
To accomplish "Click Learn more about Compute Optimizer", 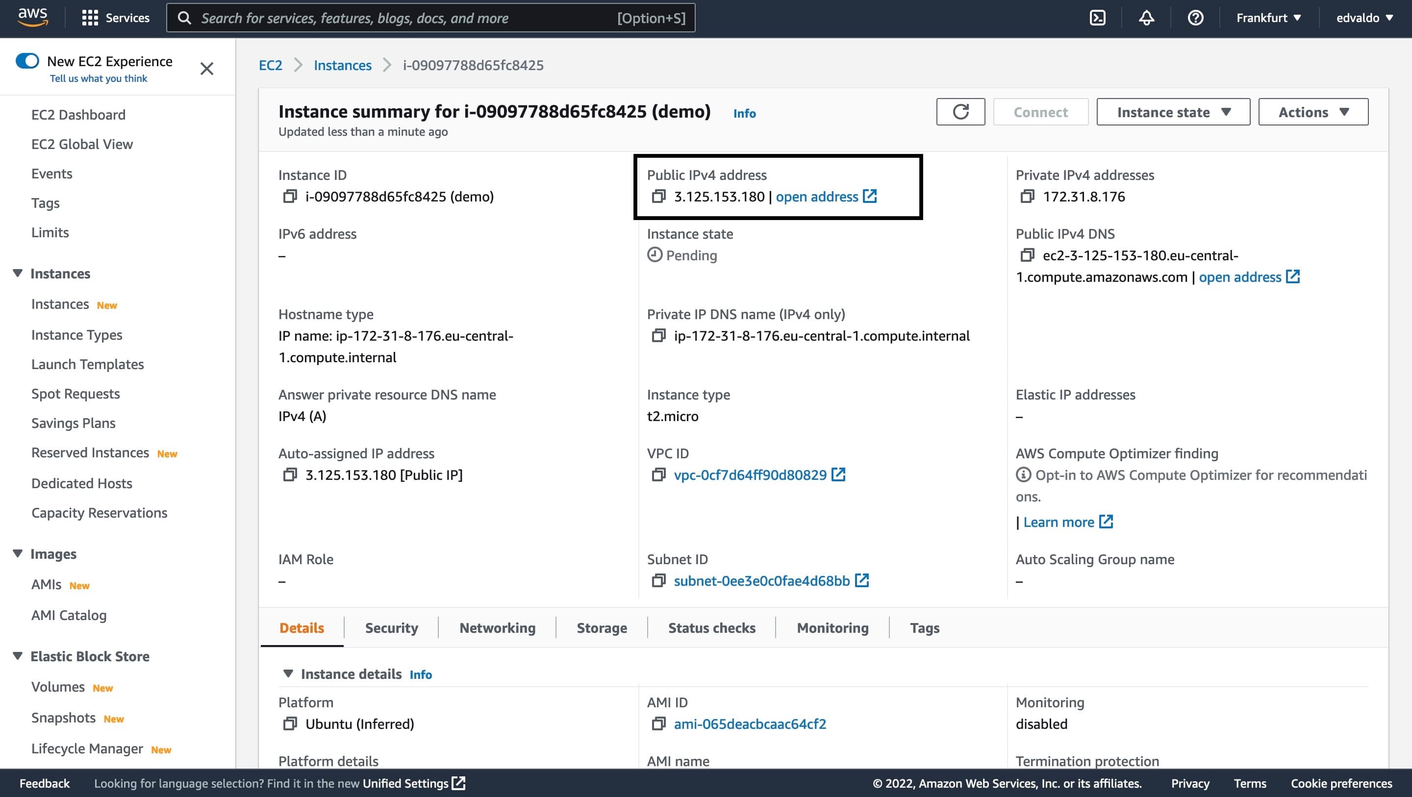I will coord(1068,522).
